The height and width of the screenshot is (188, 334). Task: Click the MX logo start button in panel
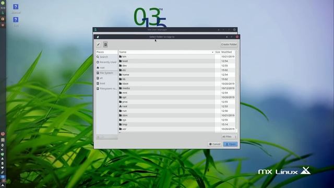coord(3,185)
